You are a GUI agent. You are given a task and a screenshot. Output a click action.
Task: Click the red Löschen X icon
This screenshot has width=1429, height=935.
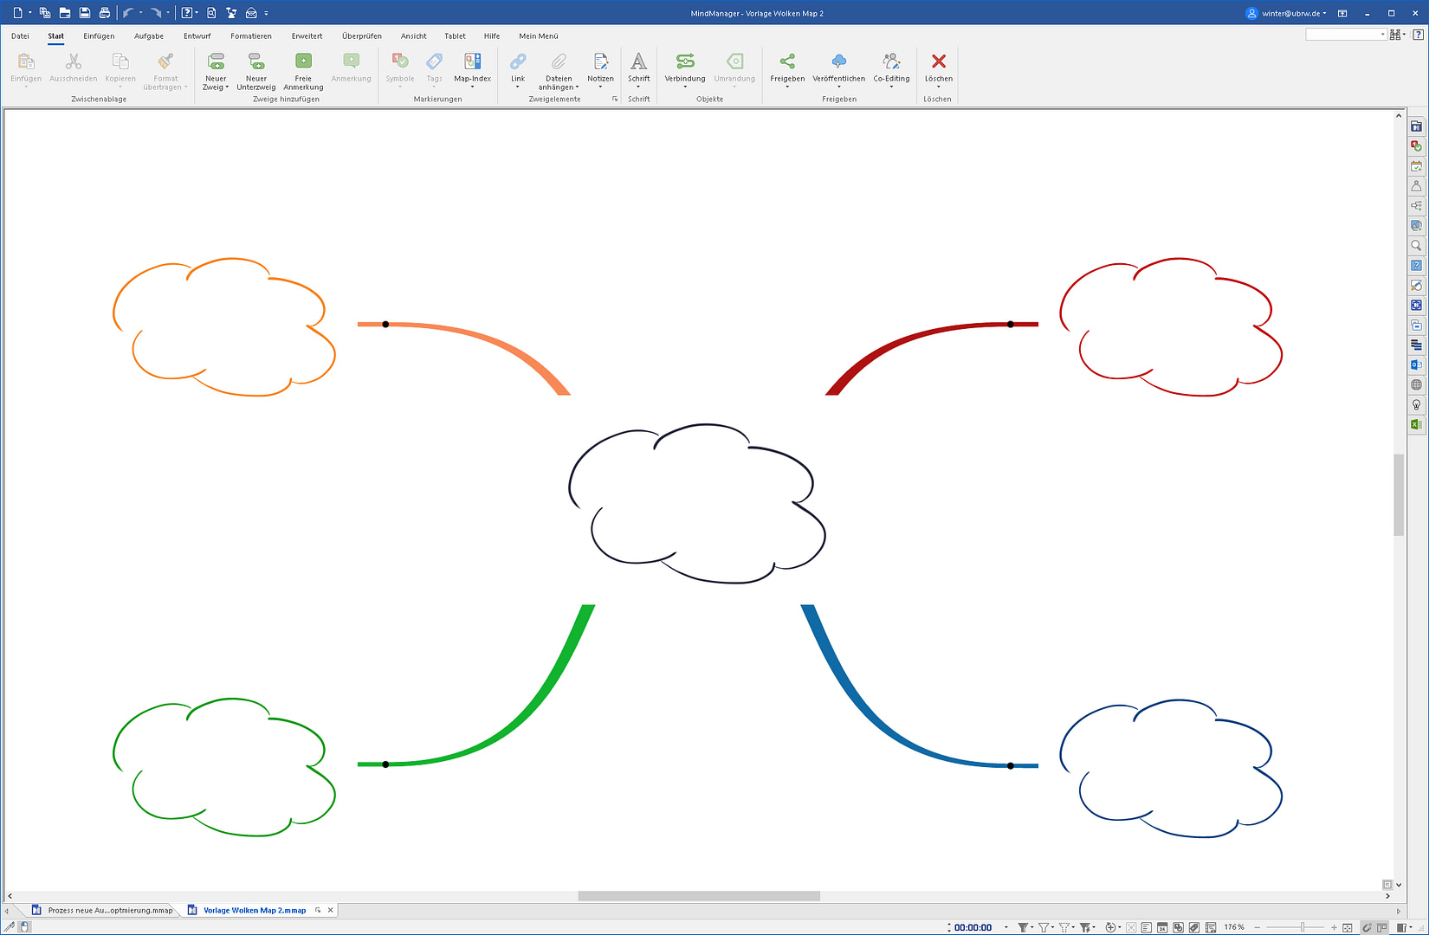point(938,61)
